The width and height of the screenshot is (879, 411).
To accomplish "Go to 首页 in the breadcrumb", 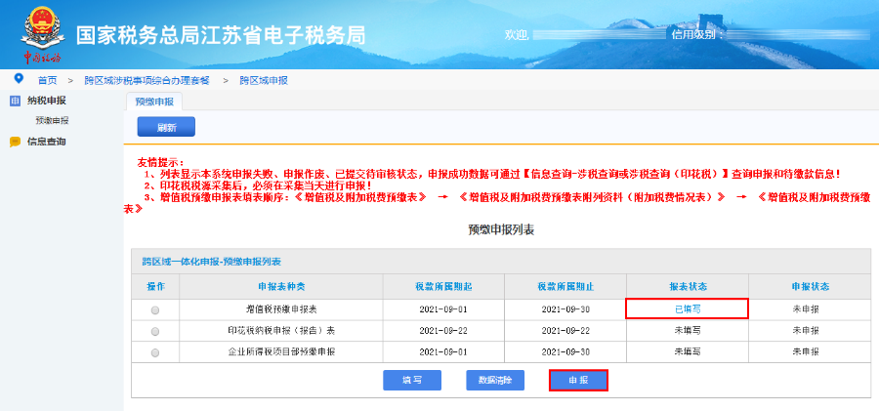I will coord(48,80).
